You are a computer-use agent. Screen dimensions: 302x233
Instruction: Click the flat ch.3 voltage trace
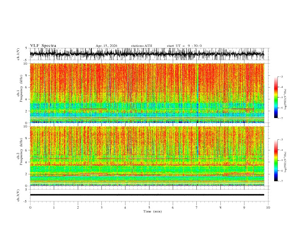click(x=147, y=195)
